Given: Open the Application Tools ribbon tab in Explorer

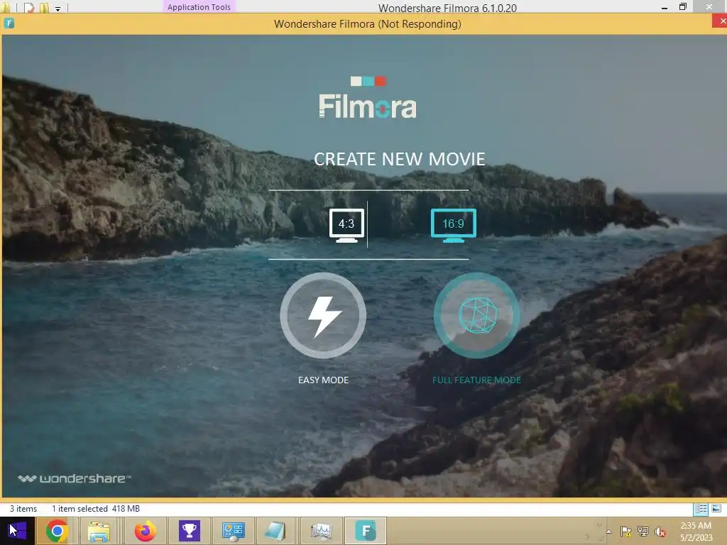Looking at the screenshot, I should point(199,7).
